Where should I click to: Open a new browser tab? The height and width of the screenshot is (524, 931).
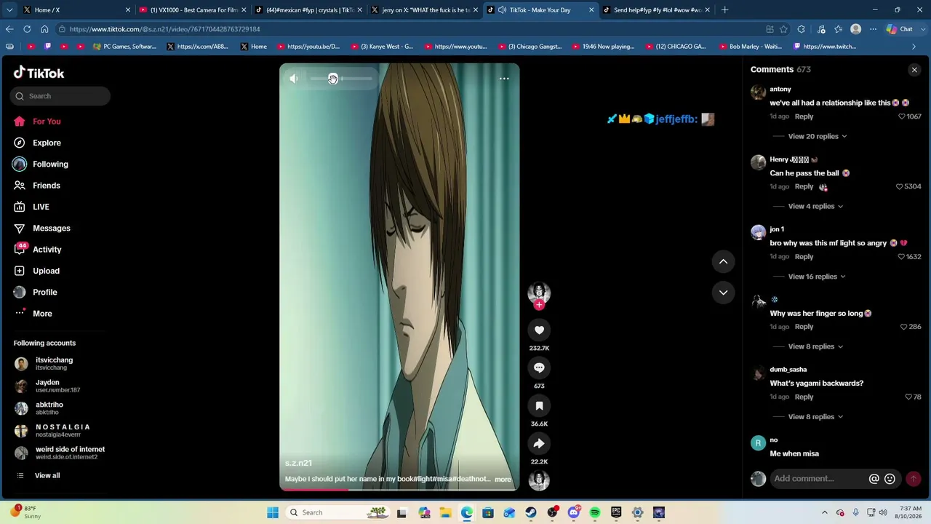point(724,10)
